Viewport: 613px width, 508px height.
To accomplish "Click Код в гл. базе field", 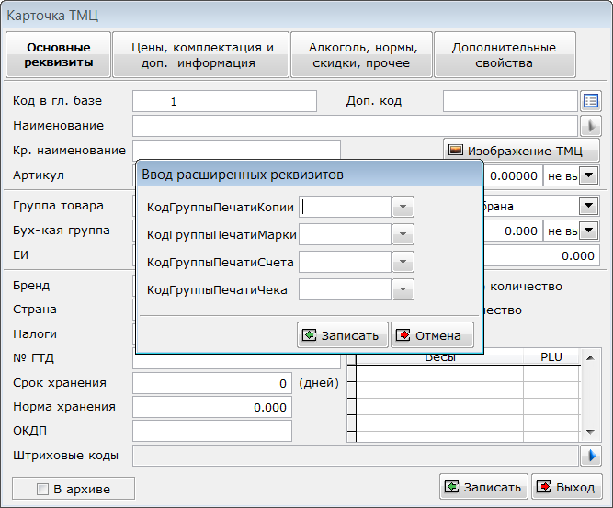I will click(x=224, y=101).
